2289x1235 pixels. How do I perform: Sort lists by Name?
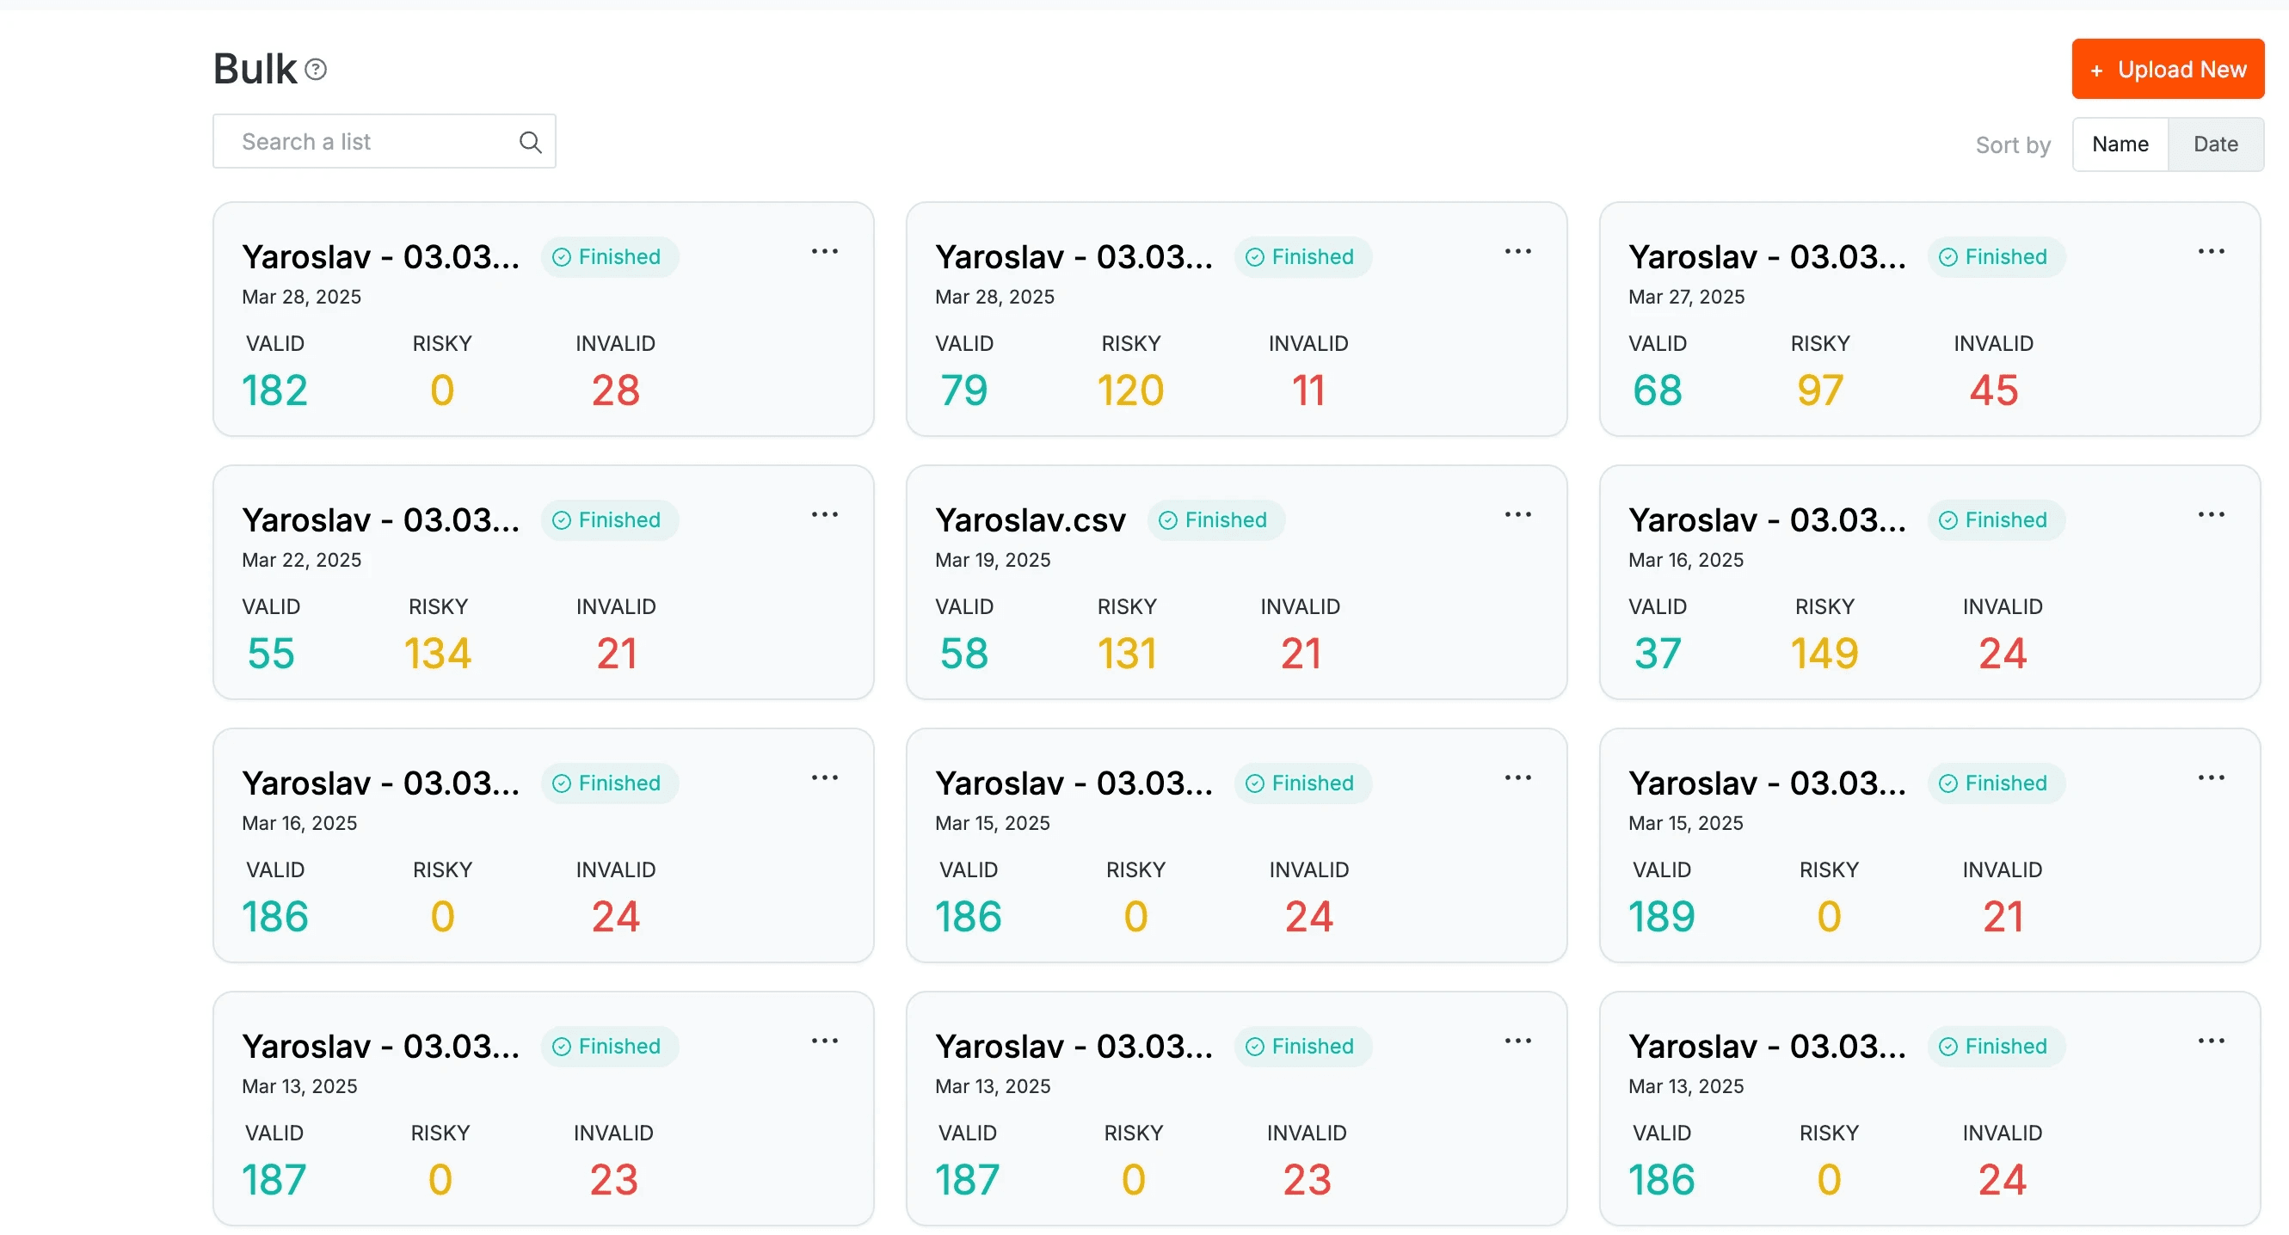pos(2120,144)
